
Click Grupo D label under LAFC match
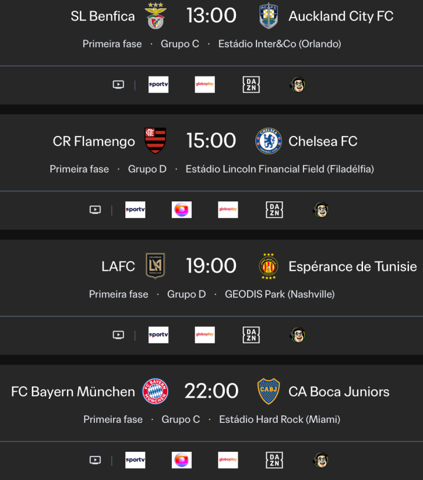(186, 294)
